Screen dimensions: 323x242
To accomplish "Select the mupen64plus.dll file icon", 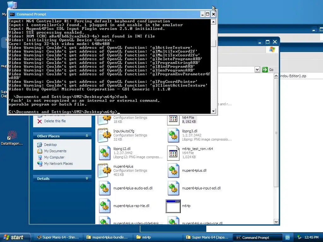I will 173,170.
